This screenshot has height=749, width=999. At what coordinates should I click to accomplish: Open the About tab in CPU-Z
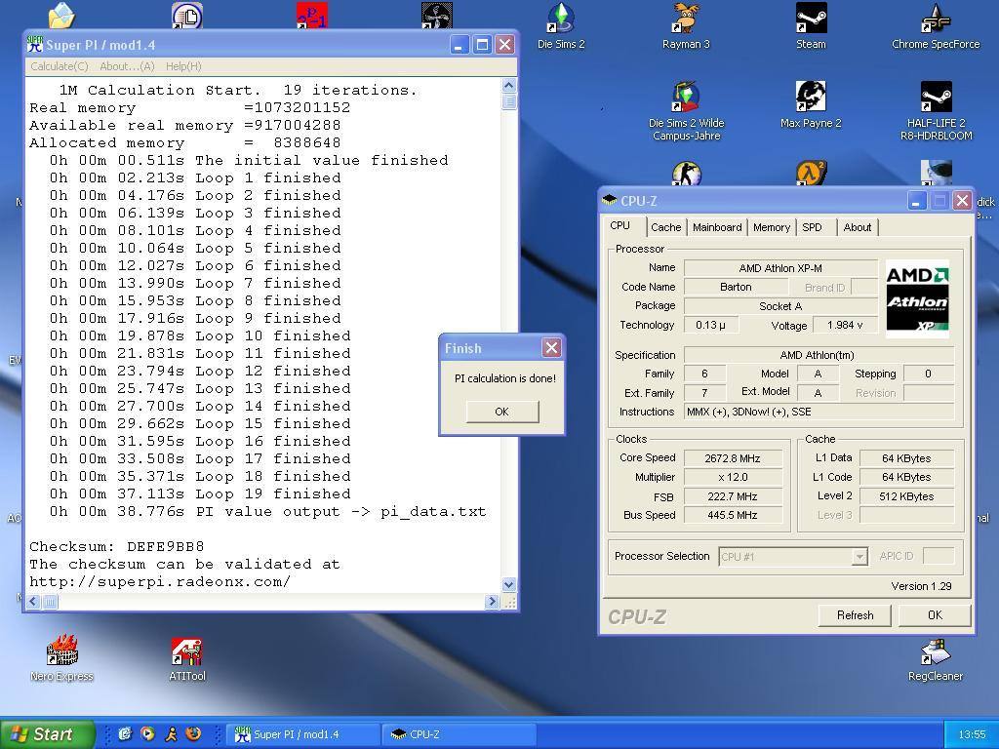857,227
